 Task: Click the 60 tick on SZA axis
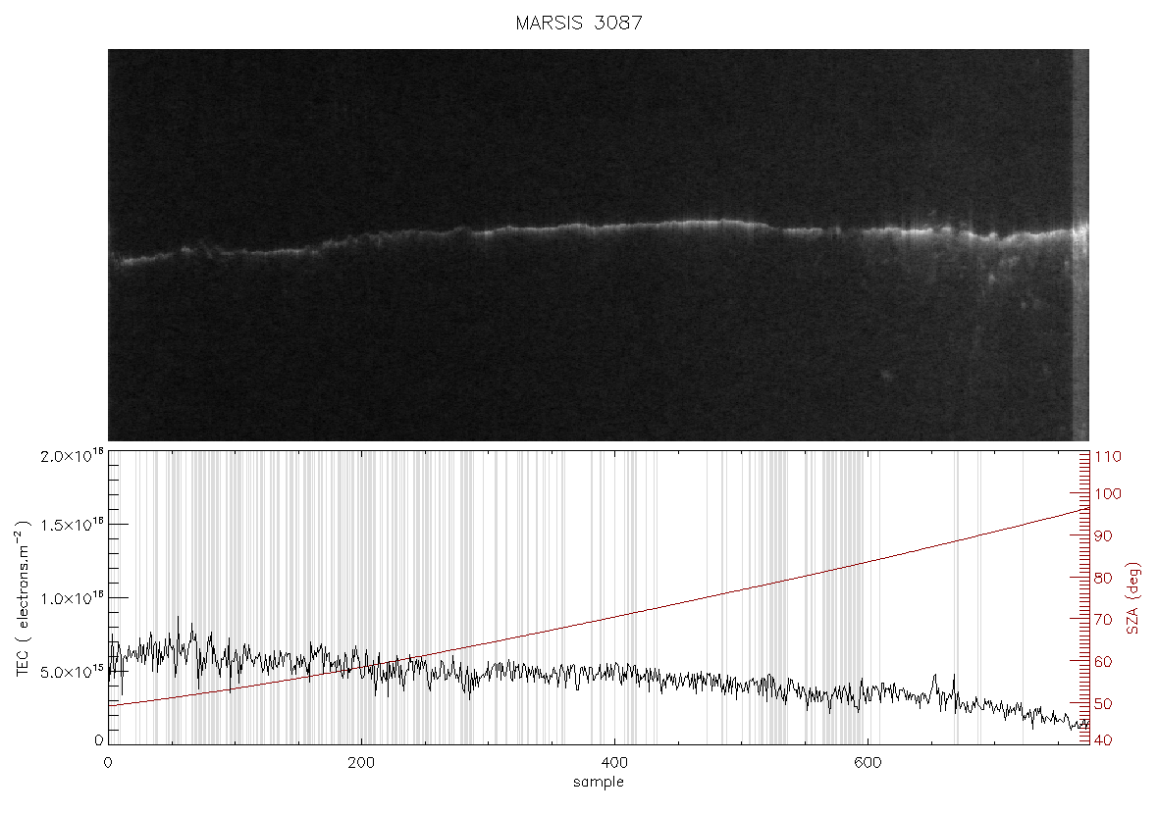[x=1103, y=662]
